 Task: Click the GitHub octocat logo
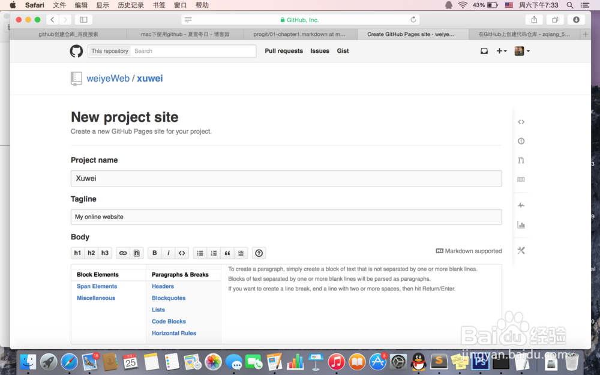tap(76, 51)
